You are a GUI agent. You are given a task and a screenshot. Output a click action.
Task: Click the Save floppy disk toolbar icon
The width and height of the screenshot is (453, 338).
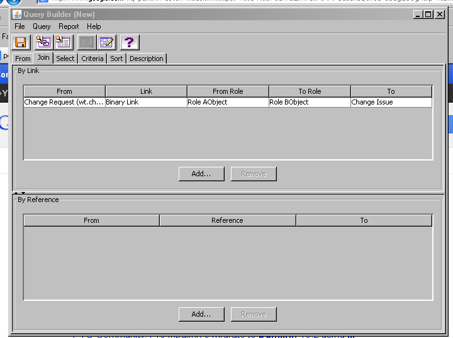(x=21, y=43)
